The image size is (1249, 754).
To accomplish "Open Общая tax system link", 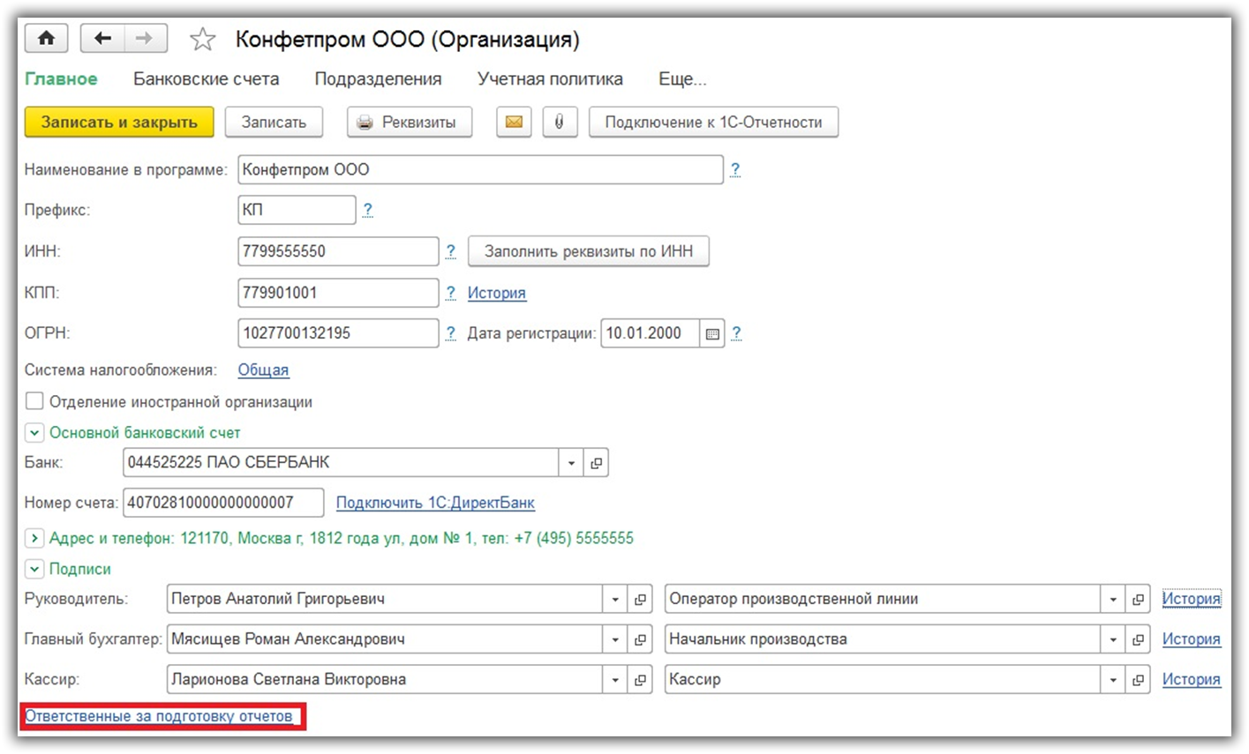I will coord(263,370).
